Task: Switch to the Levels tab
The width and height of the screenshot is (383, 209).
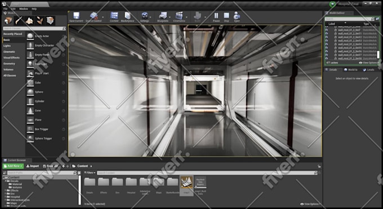Action: (x=368, y=70)
